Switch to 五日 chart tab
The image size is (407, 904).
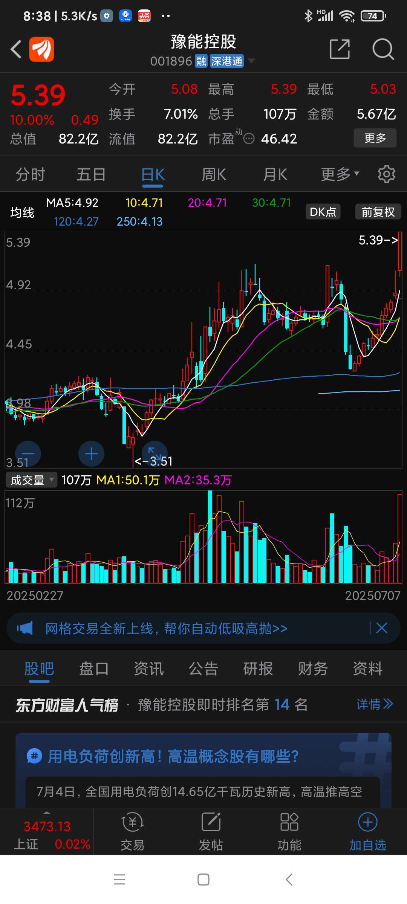coord(92,174)
